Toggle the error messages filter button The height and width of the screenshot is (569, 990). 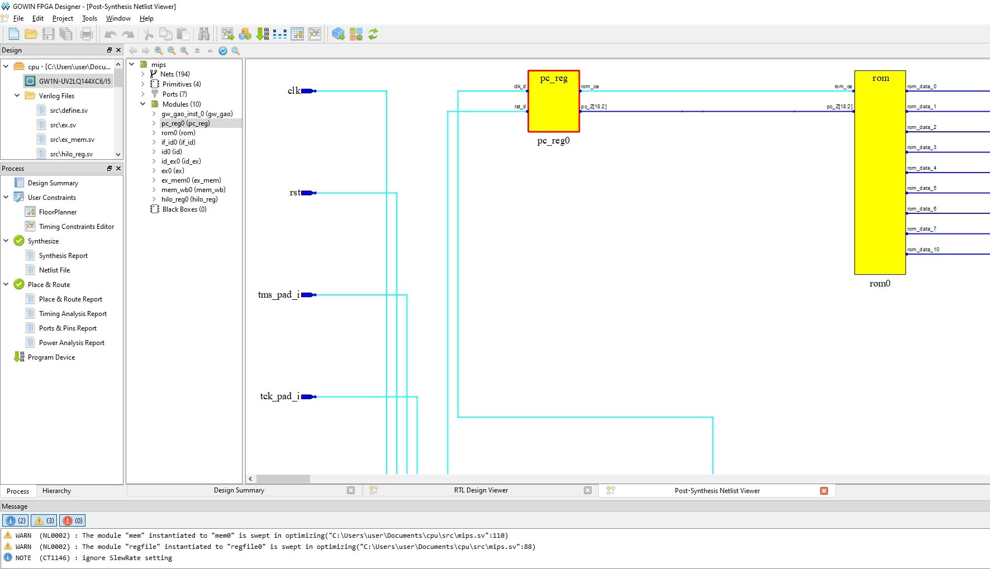click(73, 520)
